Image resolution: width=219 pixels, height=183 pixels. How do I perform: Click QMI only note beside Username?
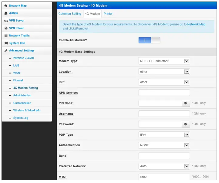[x=199, y=114]
